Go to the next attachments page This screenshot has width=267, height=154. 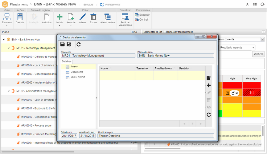201,124
